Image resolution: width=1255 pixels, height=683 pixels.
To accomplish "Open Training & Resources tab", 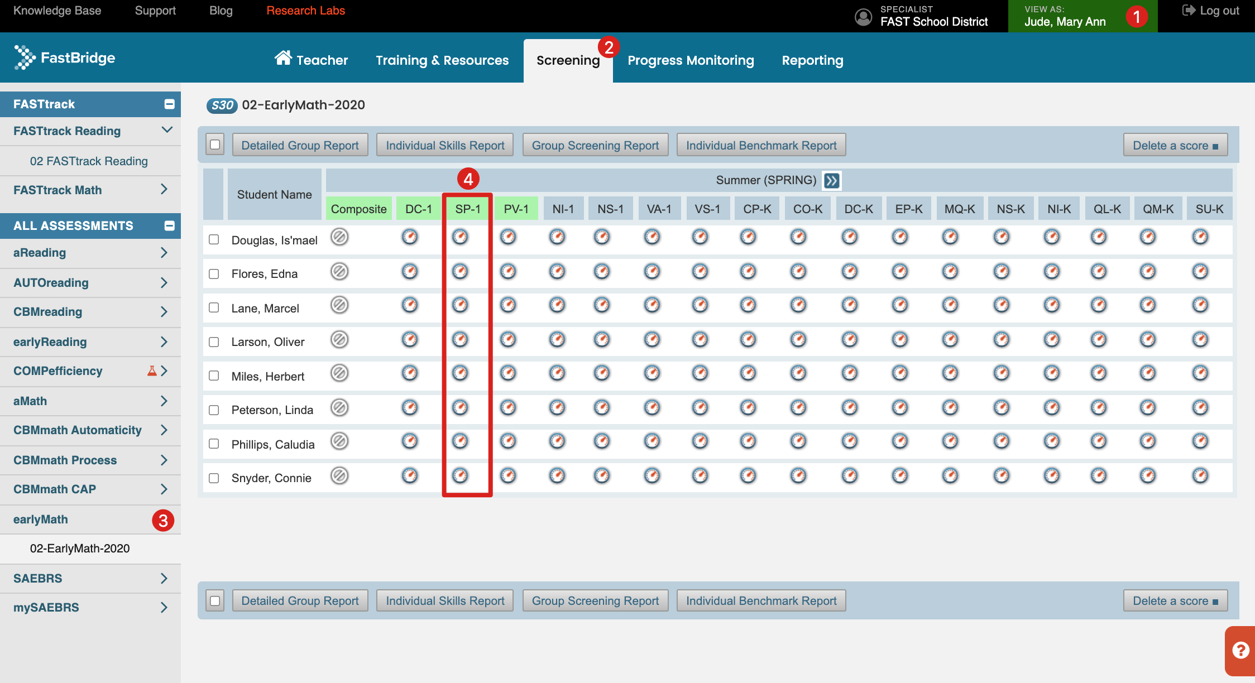I will pyautogui.click(x=442, y=60).
